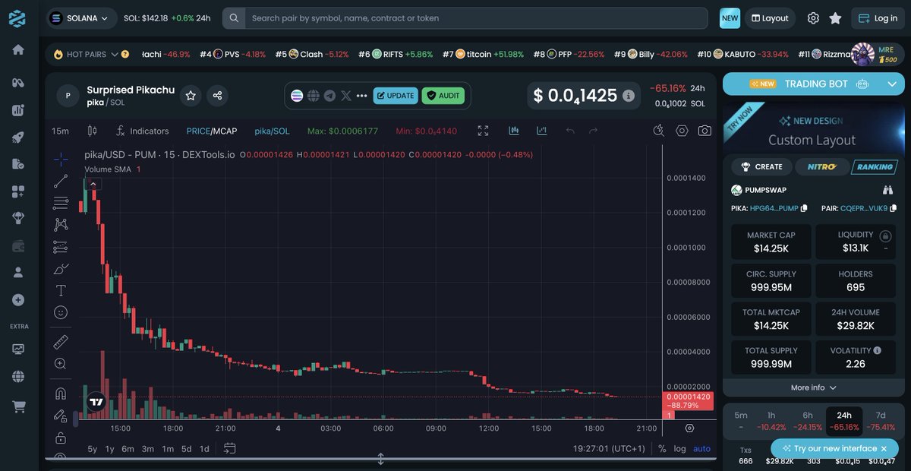Toggle lock all drawings padlock
Screen dimensions: 911x471
(x=61, y=438)
